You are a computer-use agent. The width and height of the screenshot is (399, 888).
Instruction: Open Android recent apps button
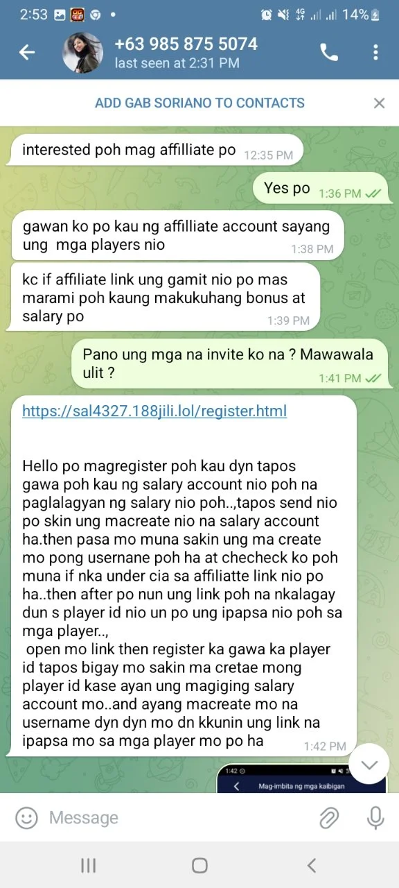tap(88, 865)
